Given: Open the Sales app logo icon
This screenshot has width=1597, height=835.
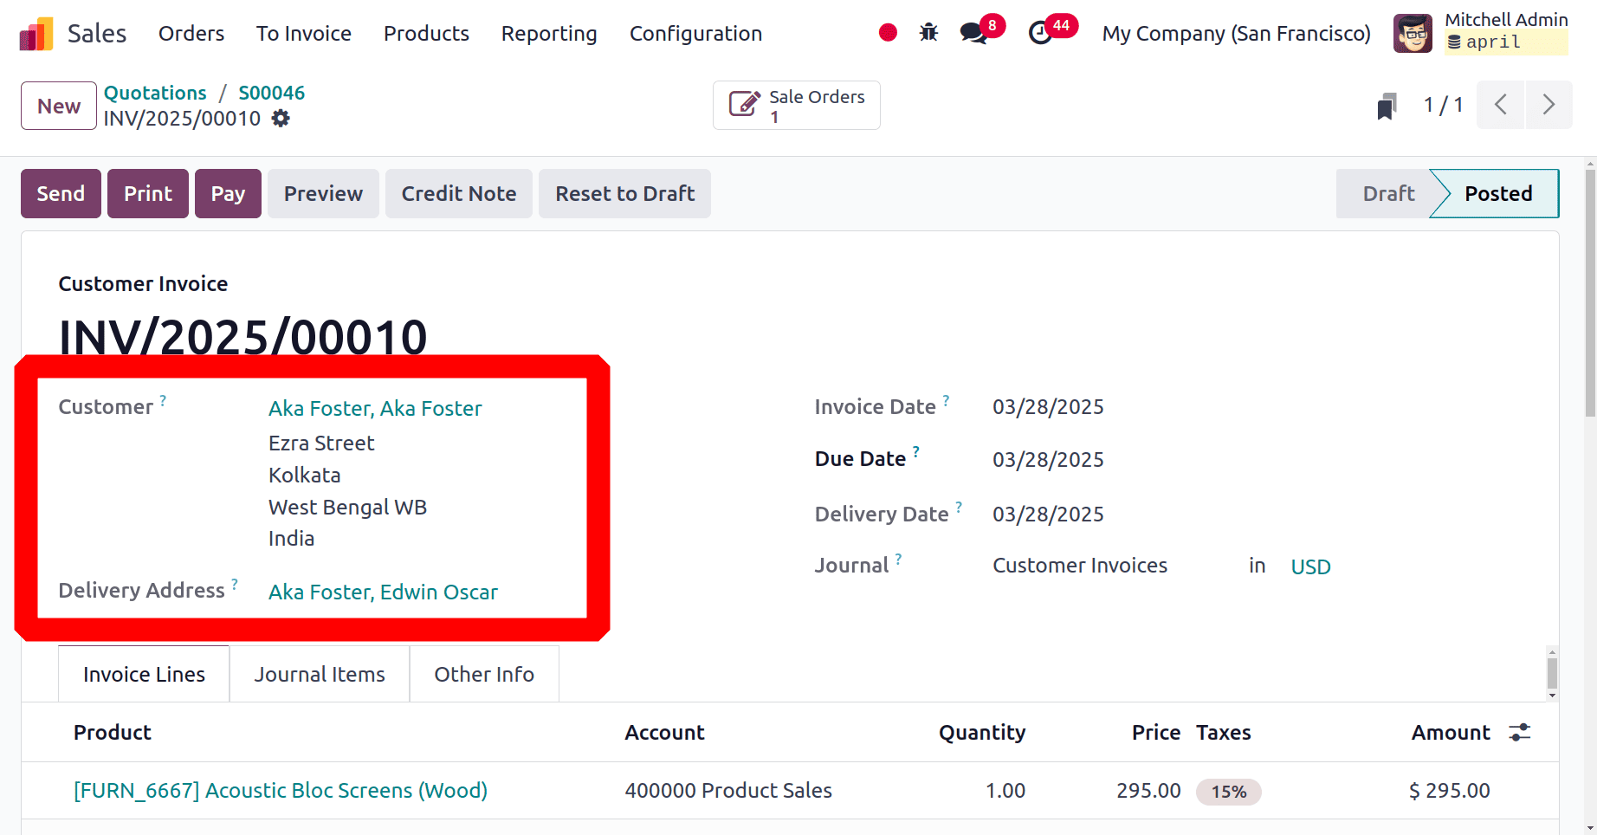Looking at the screenshot, I should coord(36,32).
